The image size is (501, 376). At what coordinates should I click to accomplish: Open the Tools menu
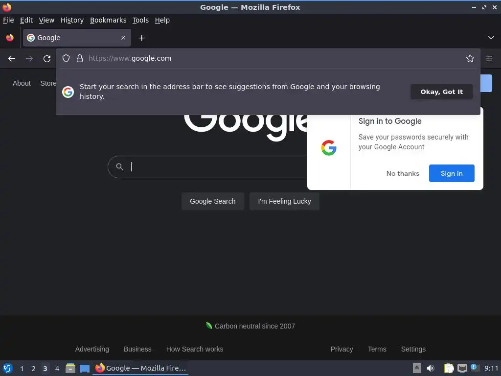pos(140,20)
